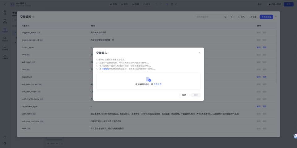
Task: Click the search magnifier icon beside the variable search box
Action: pyautogui.click(x=225, y=17)
